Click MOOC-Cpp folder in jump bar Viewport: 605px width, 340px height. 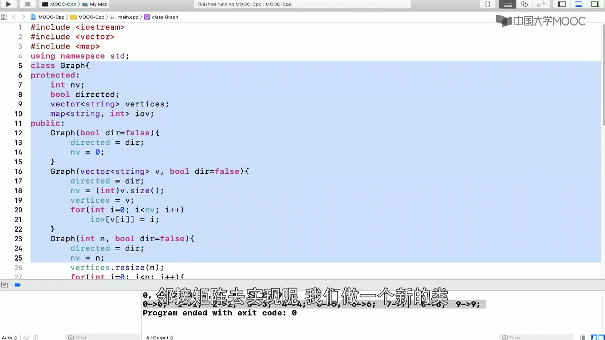pyautogui.click(x=87, y=17)
